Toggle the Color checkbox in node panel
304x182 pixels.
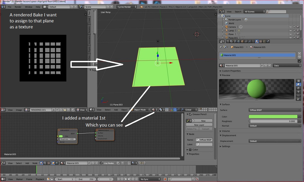pos(190,150)
